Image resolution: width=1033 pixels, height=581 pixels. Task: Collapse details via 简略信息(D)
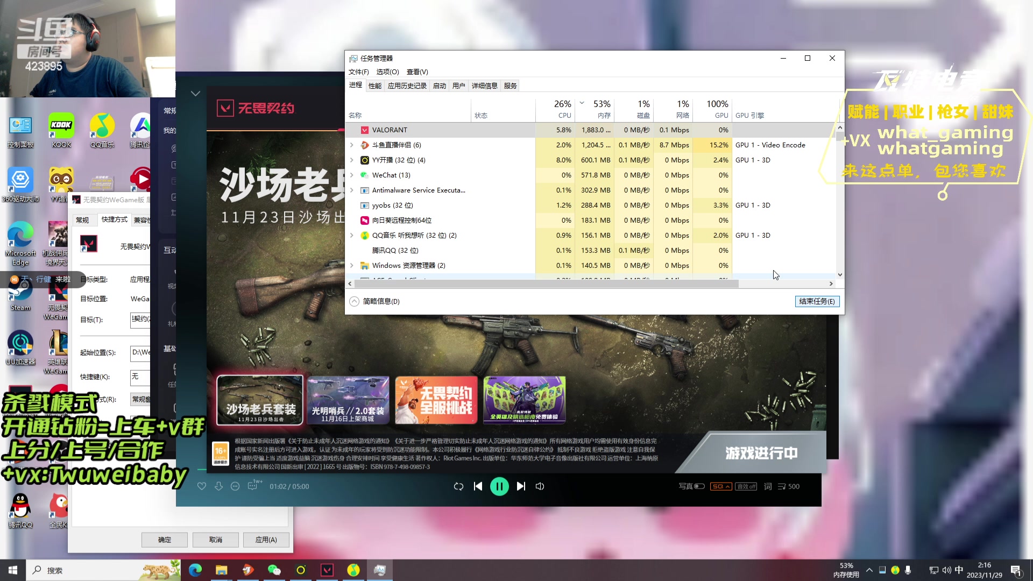375,302
